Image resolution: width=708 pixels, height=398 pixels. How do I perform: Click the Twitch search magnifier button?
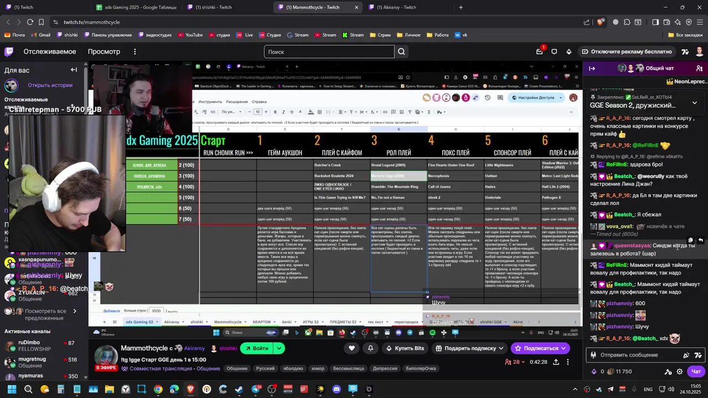pos(402,51)
